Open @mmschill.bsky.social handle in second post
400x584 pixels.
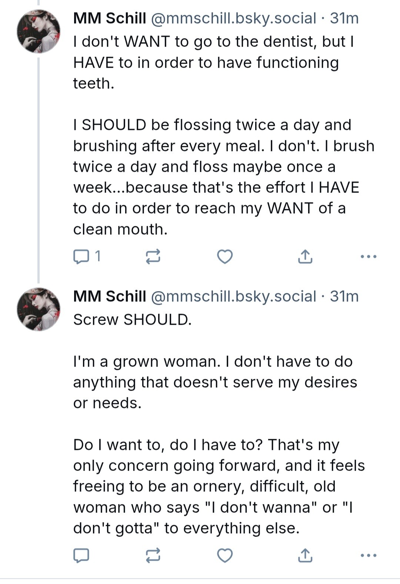click(x=233, y=296)
